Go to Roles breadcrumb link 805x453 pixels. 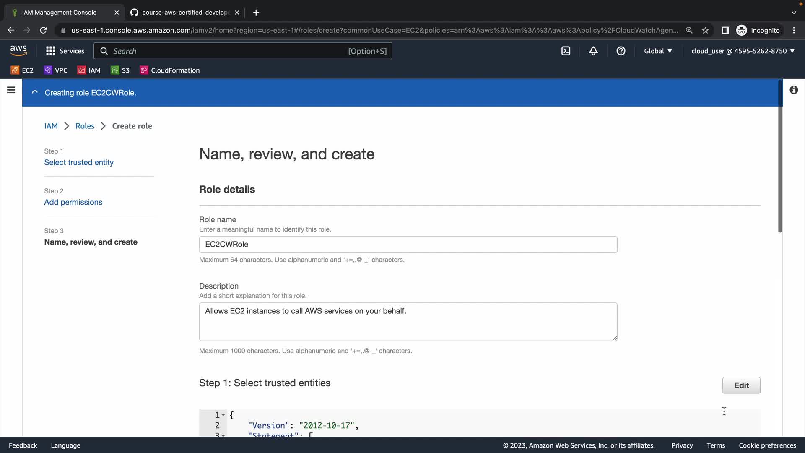click(x=85, y=126)
